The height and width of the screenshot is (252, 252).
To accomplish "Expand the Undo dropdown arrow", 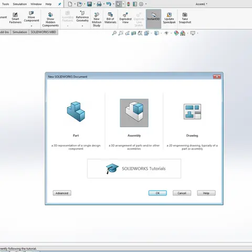I will (x=113, y=4).
